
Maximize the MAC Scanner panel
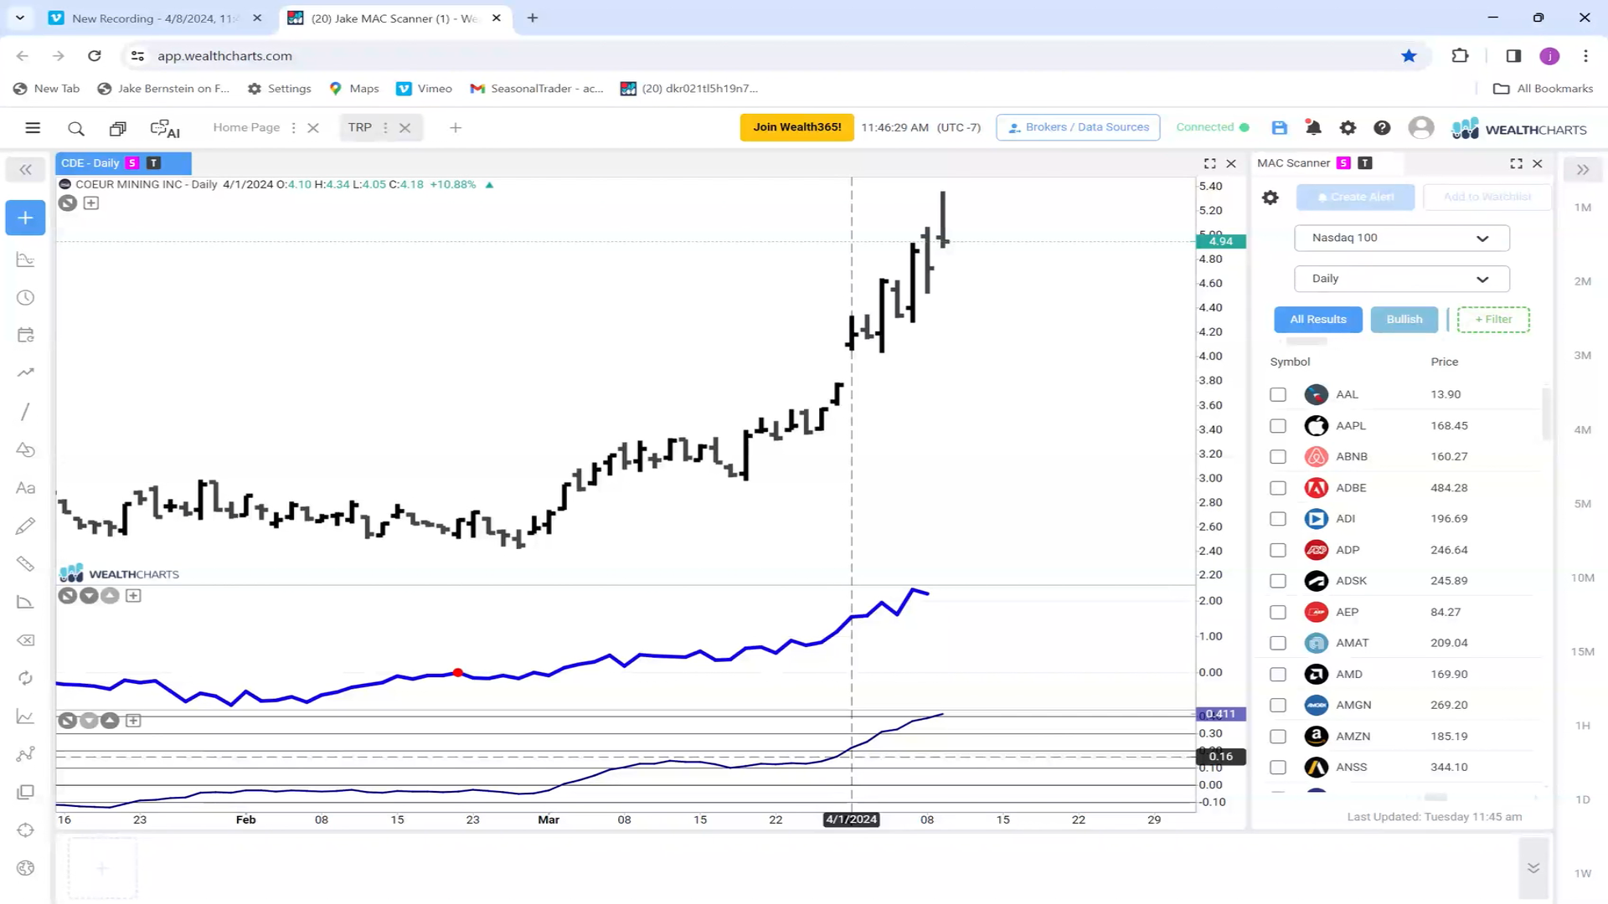pos(1516,163)
